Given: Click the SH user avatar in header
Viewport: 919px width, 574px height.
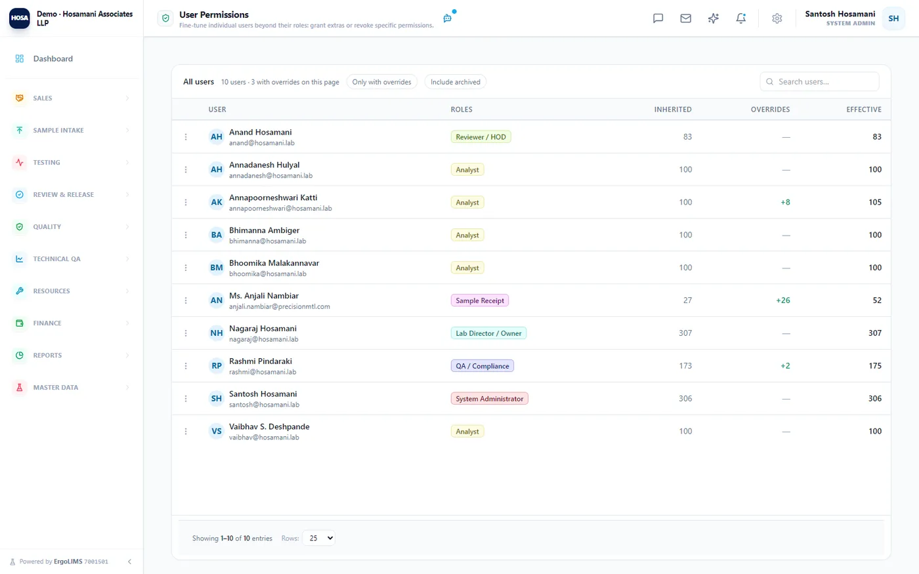Looking at the screenshot, I should coord(893,18).
